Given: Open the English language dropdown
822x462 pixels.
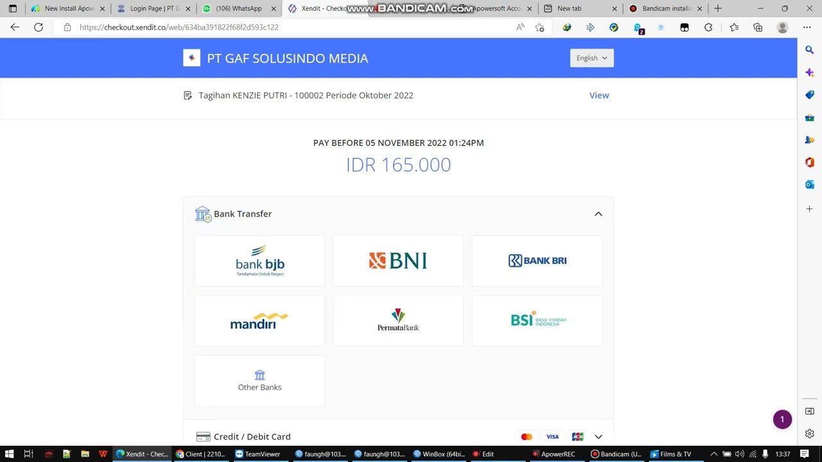Looking at the screenshot, I should (x=592, y=58).
